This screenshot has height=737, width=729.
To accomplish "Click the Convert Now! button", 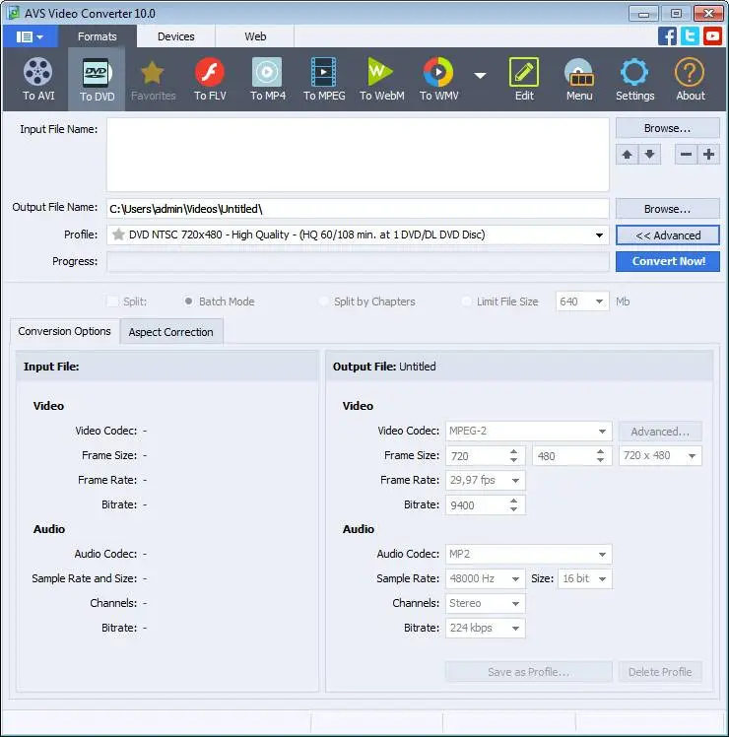I will (667, 261).
